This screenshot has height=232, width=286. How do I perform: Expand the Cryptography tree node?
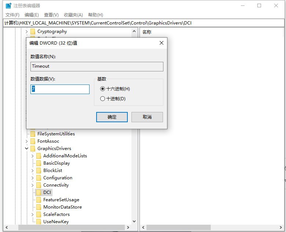coord(27,31)
